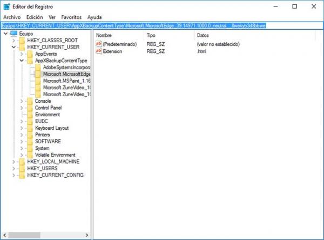
Task: Click the Equipo computer icon
Action: [14, 34]
